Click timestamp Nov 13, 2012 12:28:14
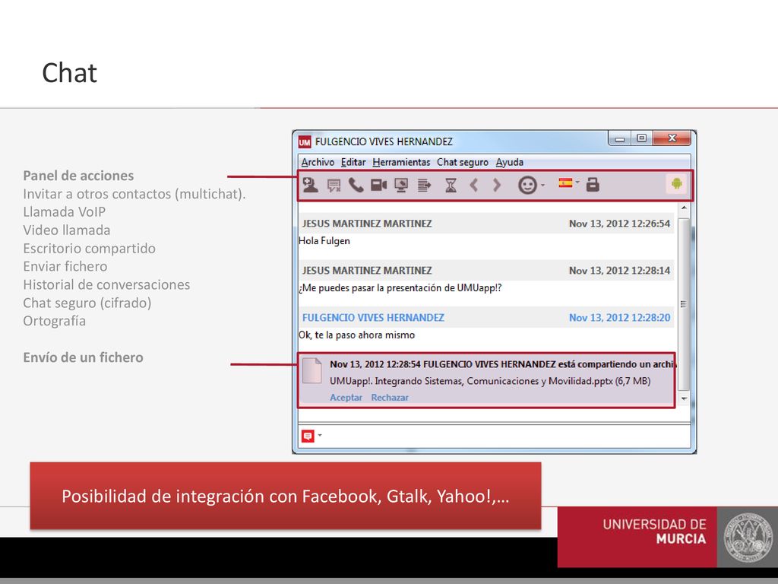Viewport: 778px width, 584px height. coord(619,271)
